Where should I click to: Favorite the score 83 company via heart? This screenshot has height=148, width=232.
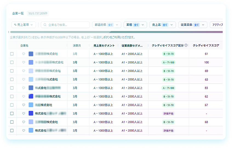pyautogui.click(x=24, y=88)
